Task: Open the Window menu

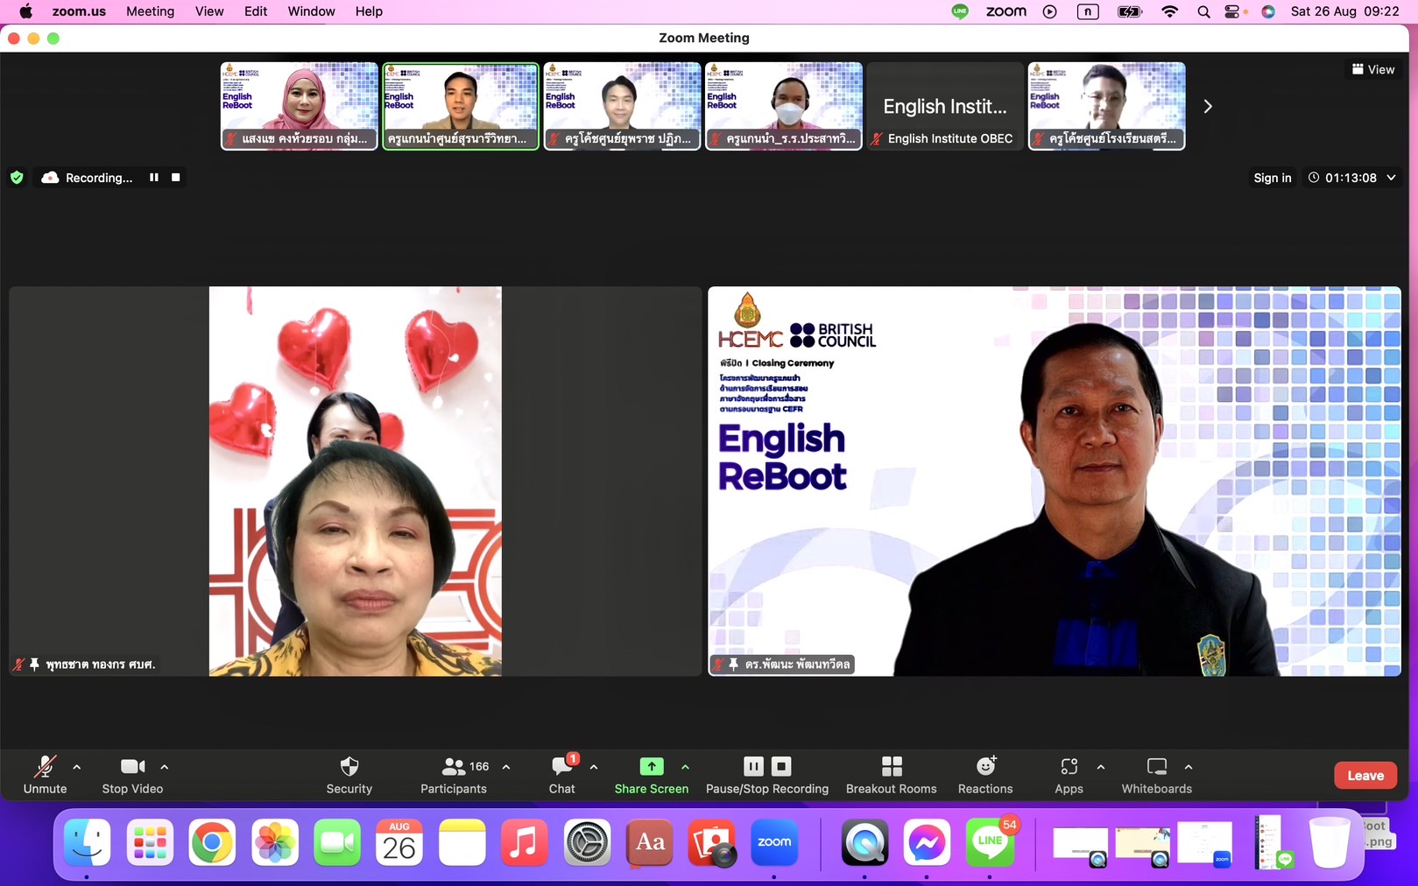Action: (x=311, y=11)
